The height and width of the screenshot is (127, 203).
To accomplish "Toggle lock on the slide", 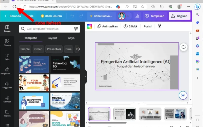I will tap(159, 26).
